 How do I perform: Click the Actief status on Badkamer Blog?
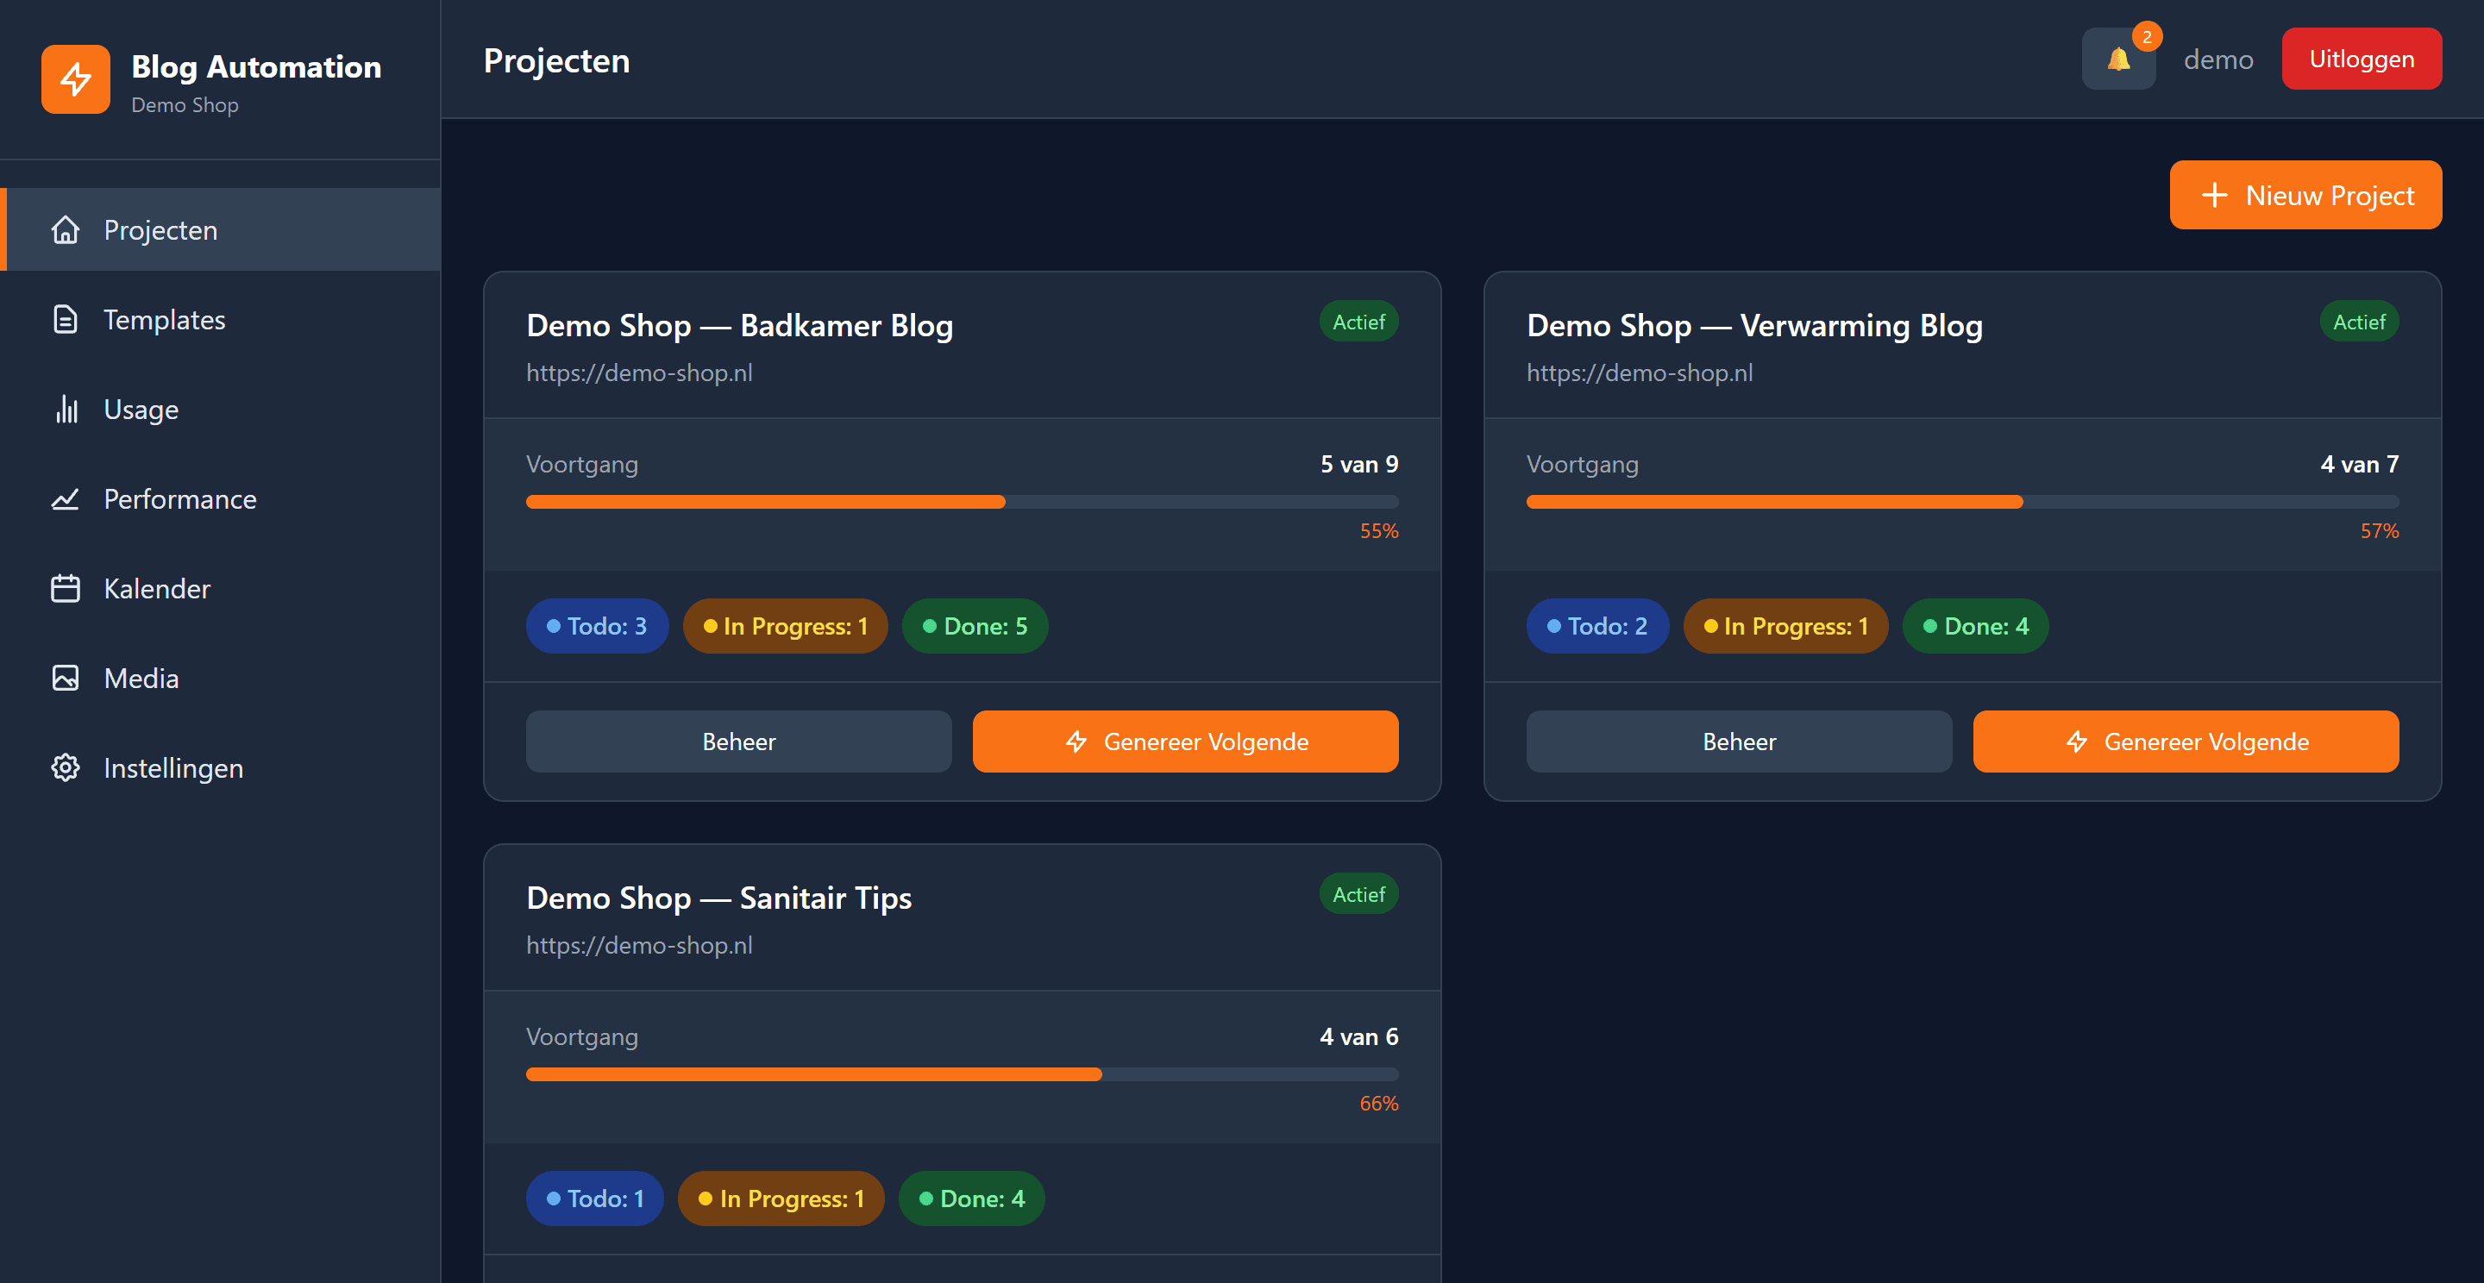coord(1358,322)
